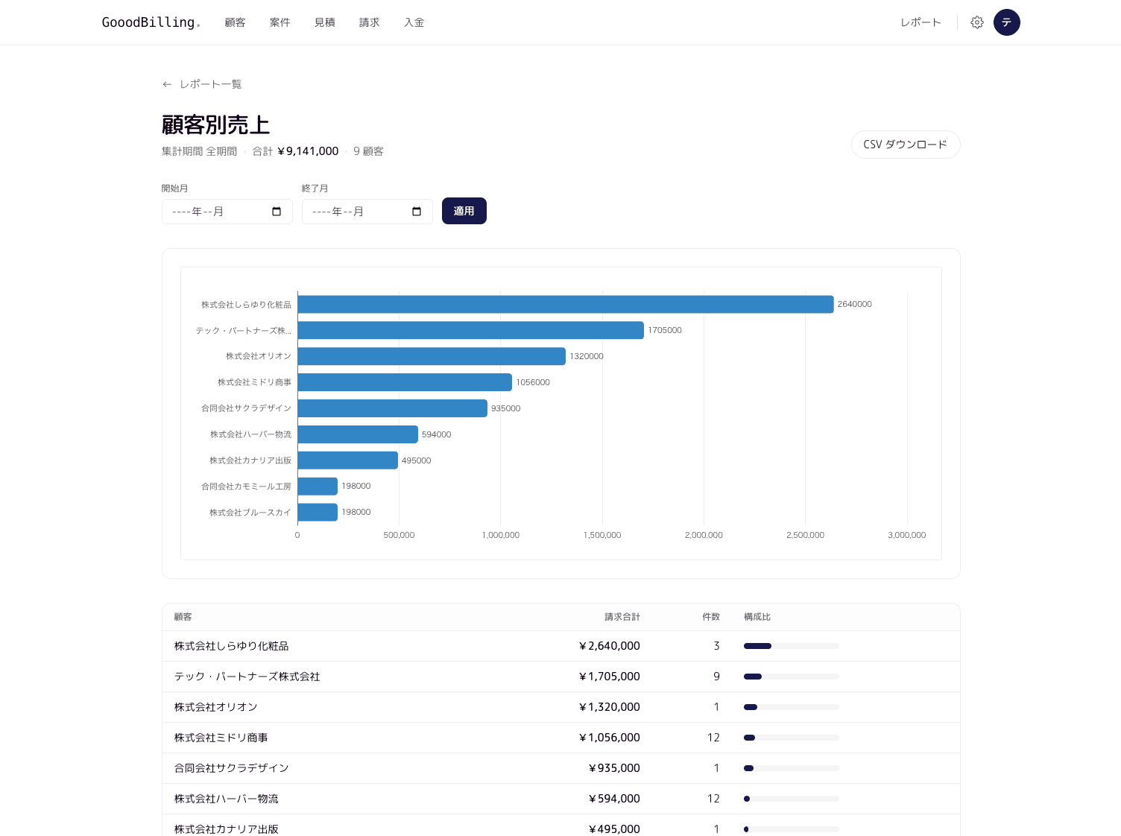Click the 顧客別売上 page heading
Image resolution: width=1121 pixels, height=836 pixels.
[216, 124]
